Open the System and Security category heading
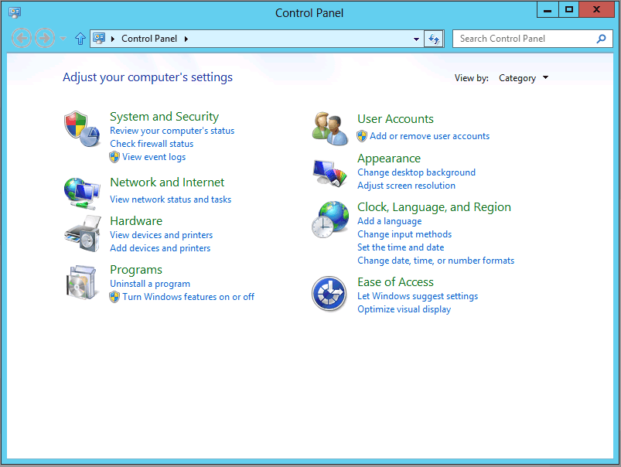 tap(164, 117)
